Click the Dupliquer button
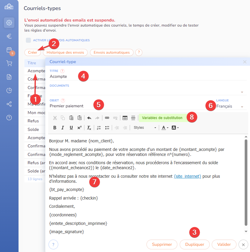 point(195,244)
